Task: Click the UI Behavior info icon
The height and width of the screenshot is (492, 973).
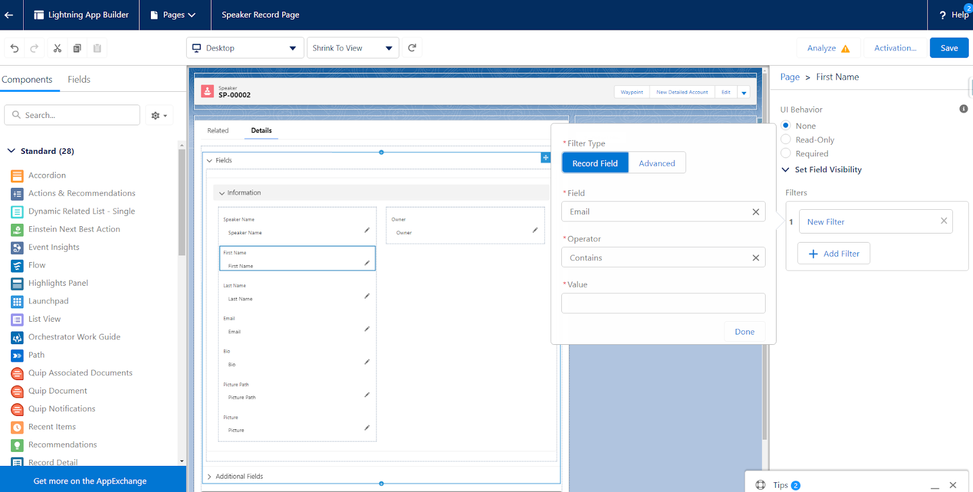Action: coord(963,109)
